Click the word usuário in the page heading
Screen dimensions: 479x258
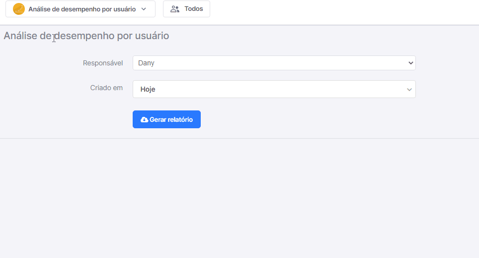point(152,36)
